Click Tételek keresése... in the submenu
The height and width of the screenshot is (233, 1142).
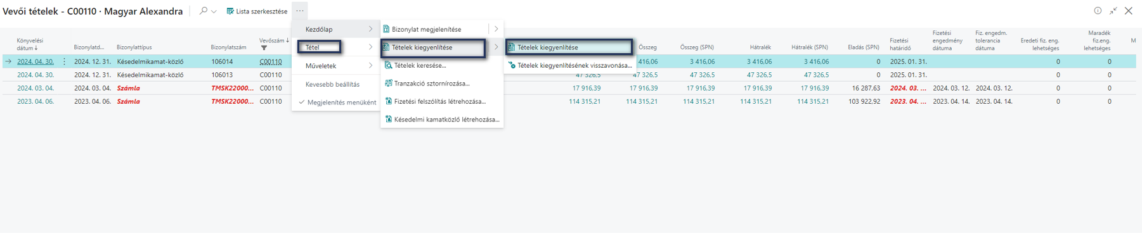coord(420,65)
